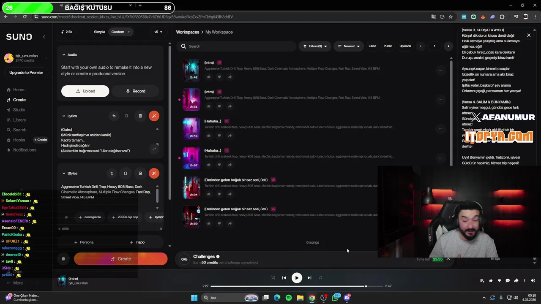
Task: Go to next page of songs
Action: [448, 46]
